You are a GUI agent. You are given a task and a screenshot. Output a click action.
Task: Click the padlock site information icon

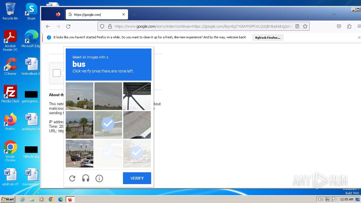[110, 26]
